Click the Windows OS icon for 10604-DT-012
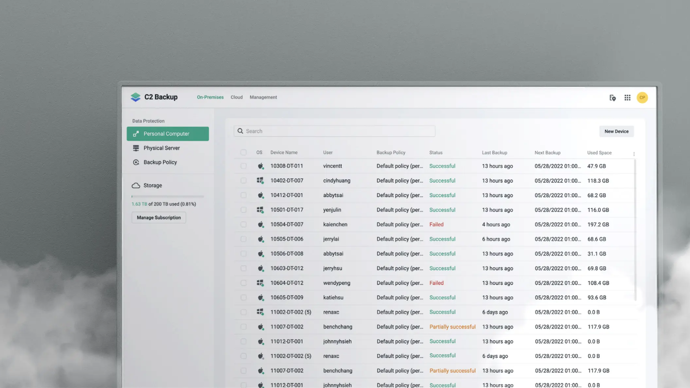690x388 pixels. click(x=260, y=283)
